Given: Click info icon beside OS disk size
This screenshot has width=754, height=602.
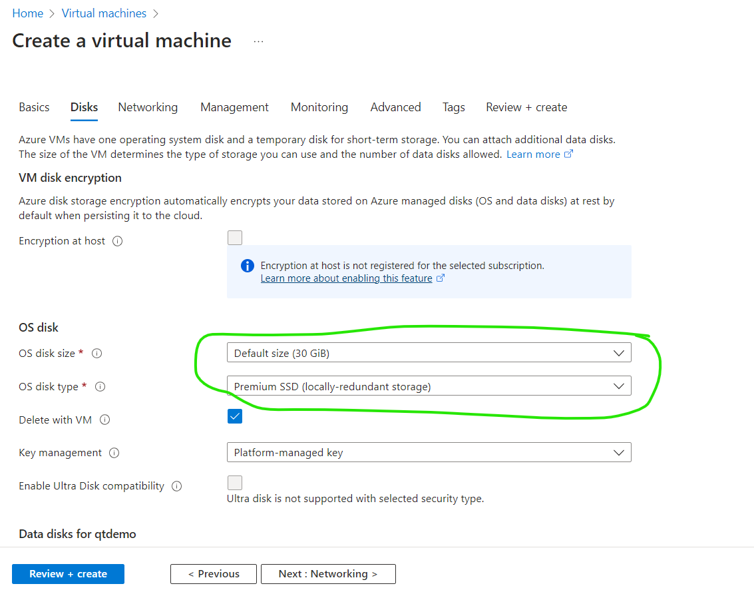Looking at the screenshot, I should (97, 354).
